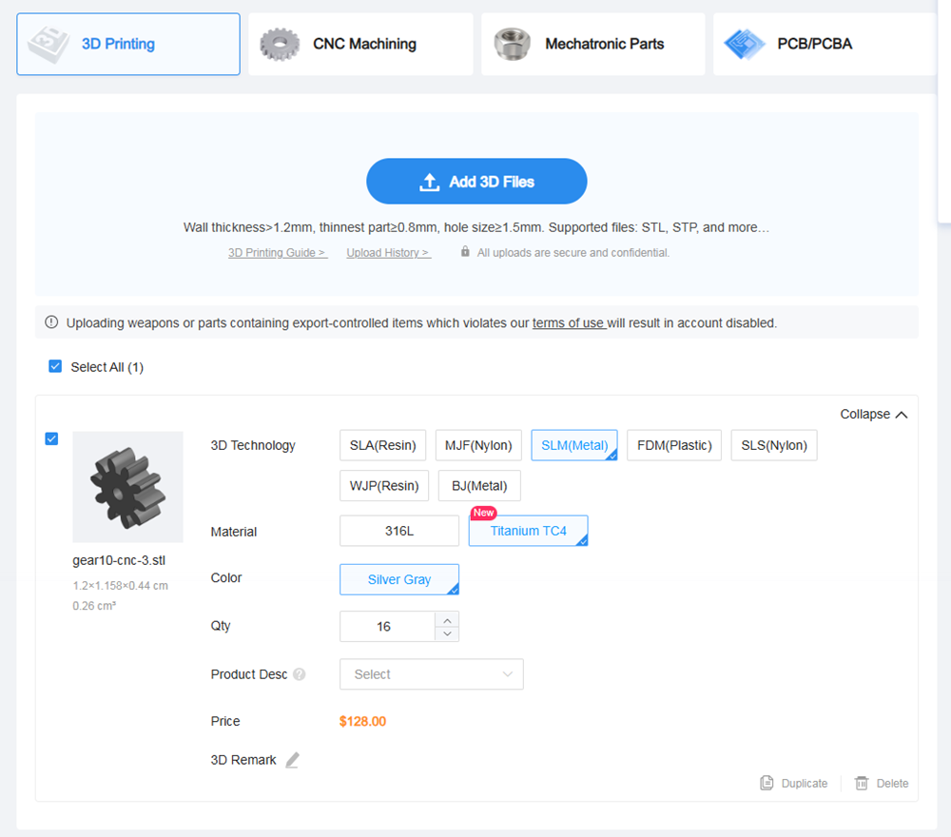Screen dimensions: 951x837
Task: Click the secure uploads lock icon
Action: [465, 252]
